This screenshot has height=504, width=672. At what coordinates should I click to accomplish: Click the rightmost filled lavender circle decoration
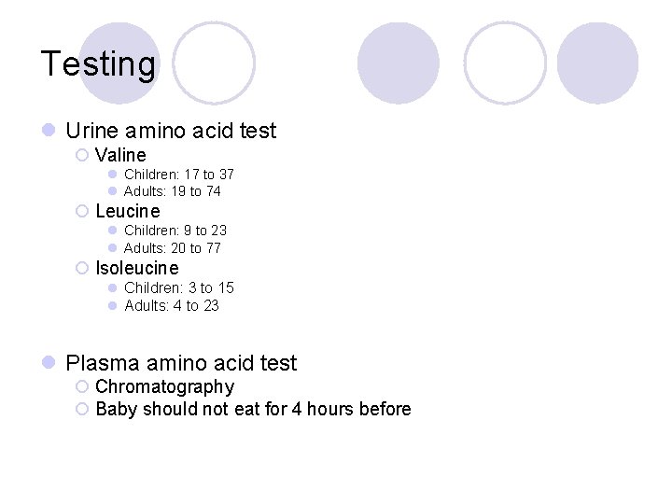tap(597, 63)
